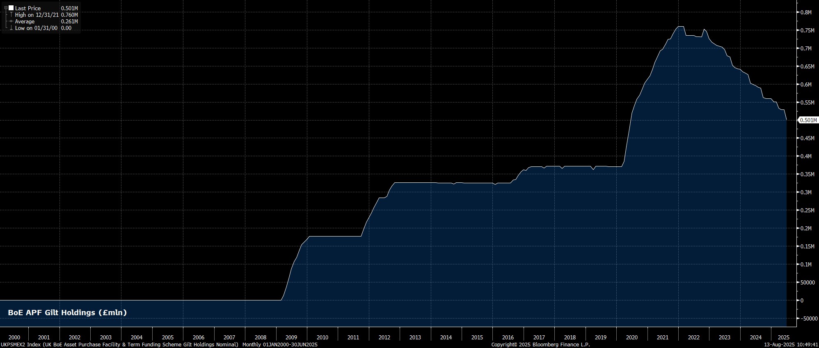Select the "Average" legend label

click(25, 21)
